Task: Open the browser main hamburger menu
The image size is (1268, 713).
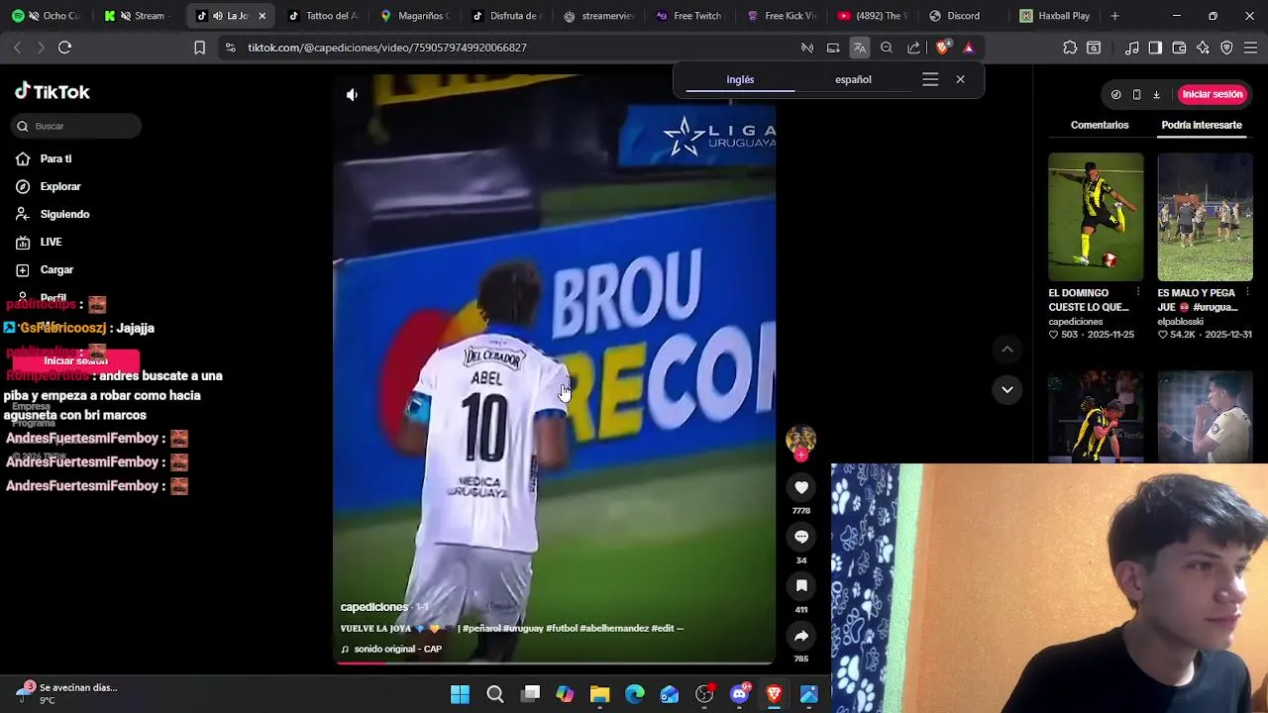Action: point(1250,48)
